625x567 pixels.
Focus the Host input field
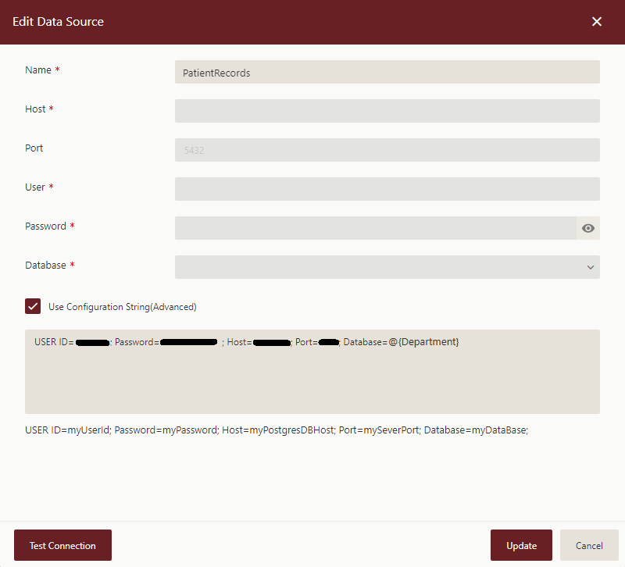(x=387, y=111)
